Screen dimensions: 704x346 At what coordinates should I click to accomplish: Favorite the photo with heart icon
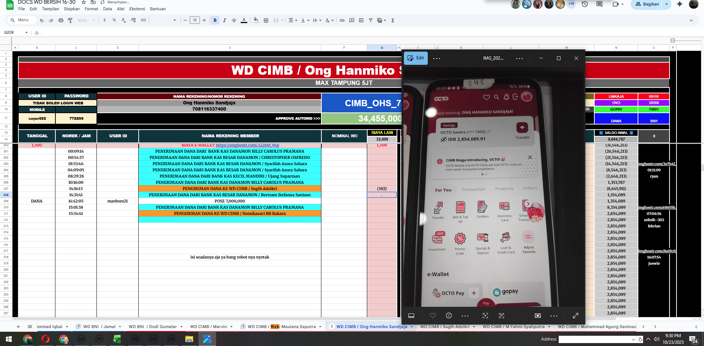pyautogui.click(x=433, y=316)
